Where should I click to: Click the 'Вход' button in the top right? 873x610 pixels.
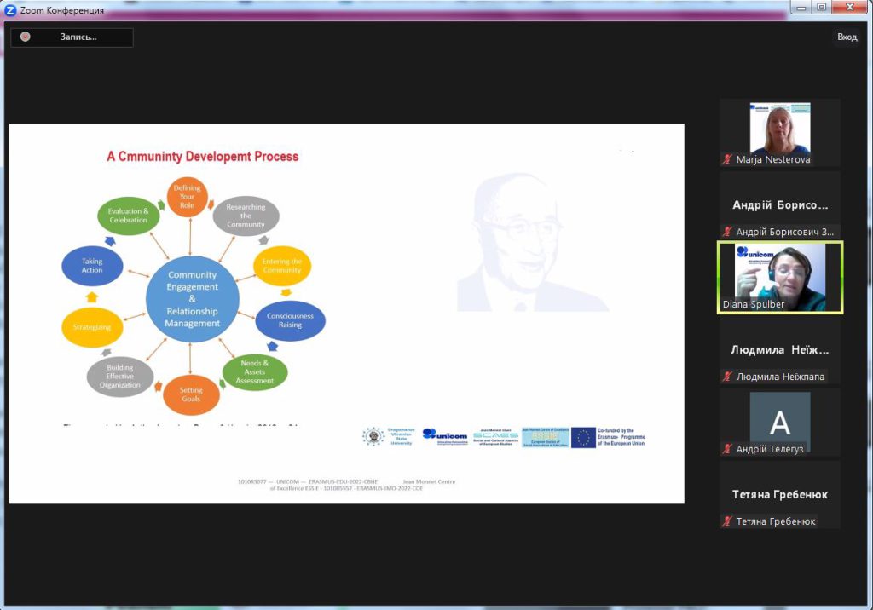pyautogui.click(x=847, y=37)
